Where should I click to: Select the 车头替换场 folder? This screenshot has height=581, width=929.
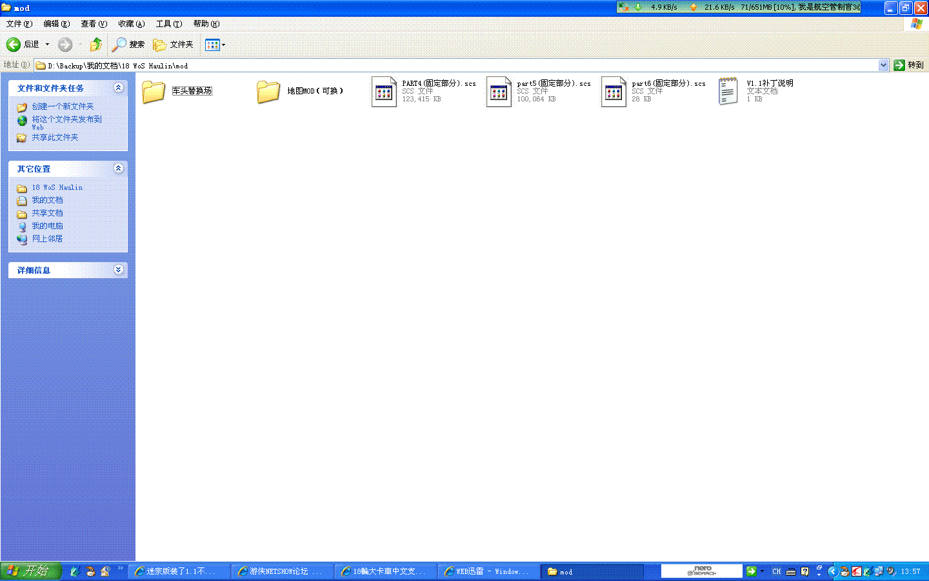(177, 91)
